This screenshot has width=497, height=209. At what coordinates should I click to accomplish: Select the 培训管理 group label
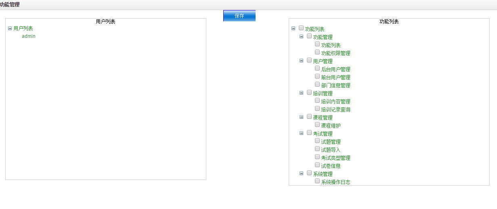tap(323, 93)
